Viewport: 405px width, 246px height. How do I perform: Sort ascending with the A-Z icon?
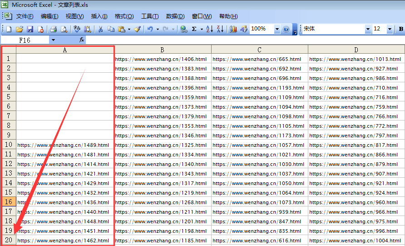click(x=209, y=29)
